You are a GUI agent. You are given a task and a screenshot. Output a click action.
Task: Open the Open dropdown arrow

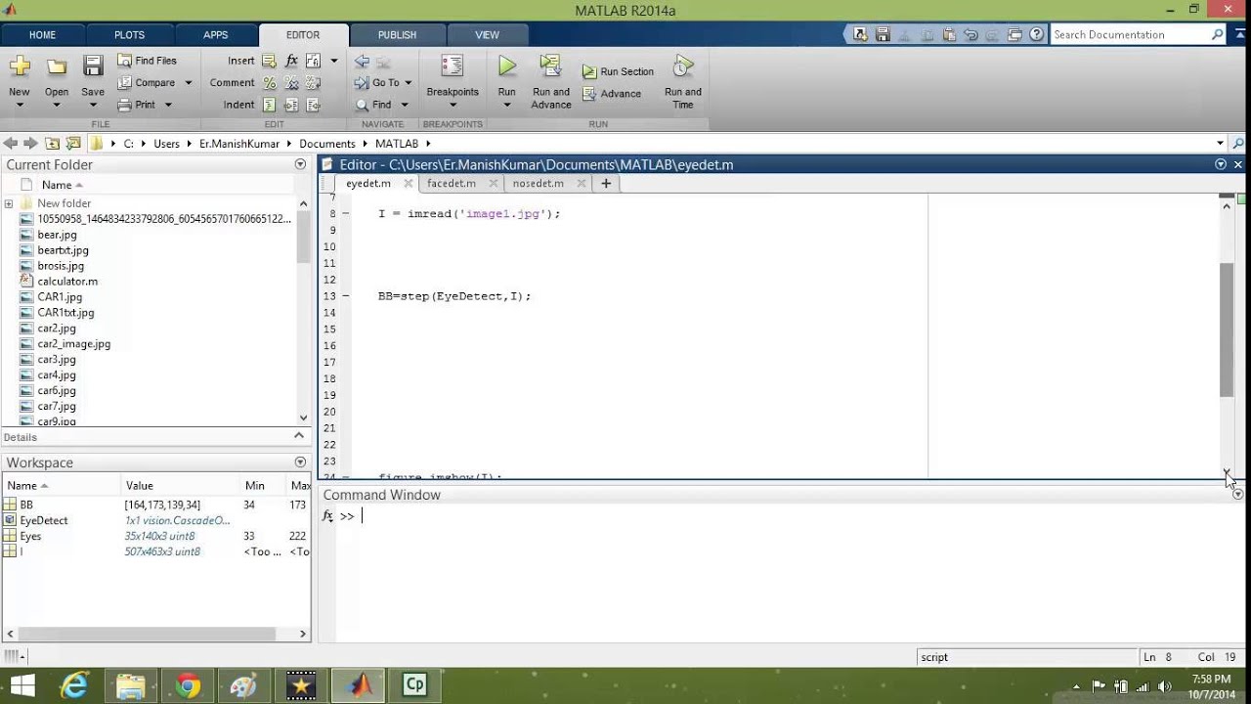(57, 105)
